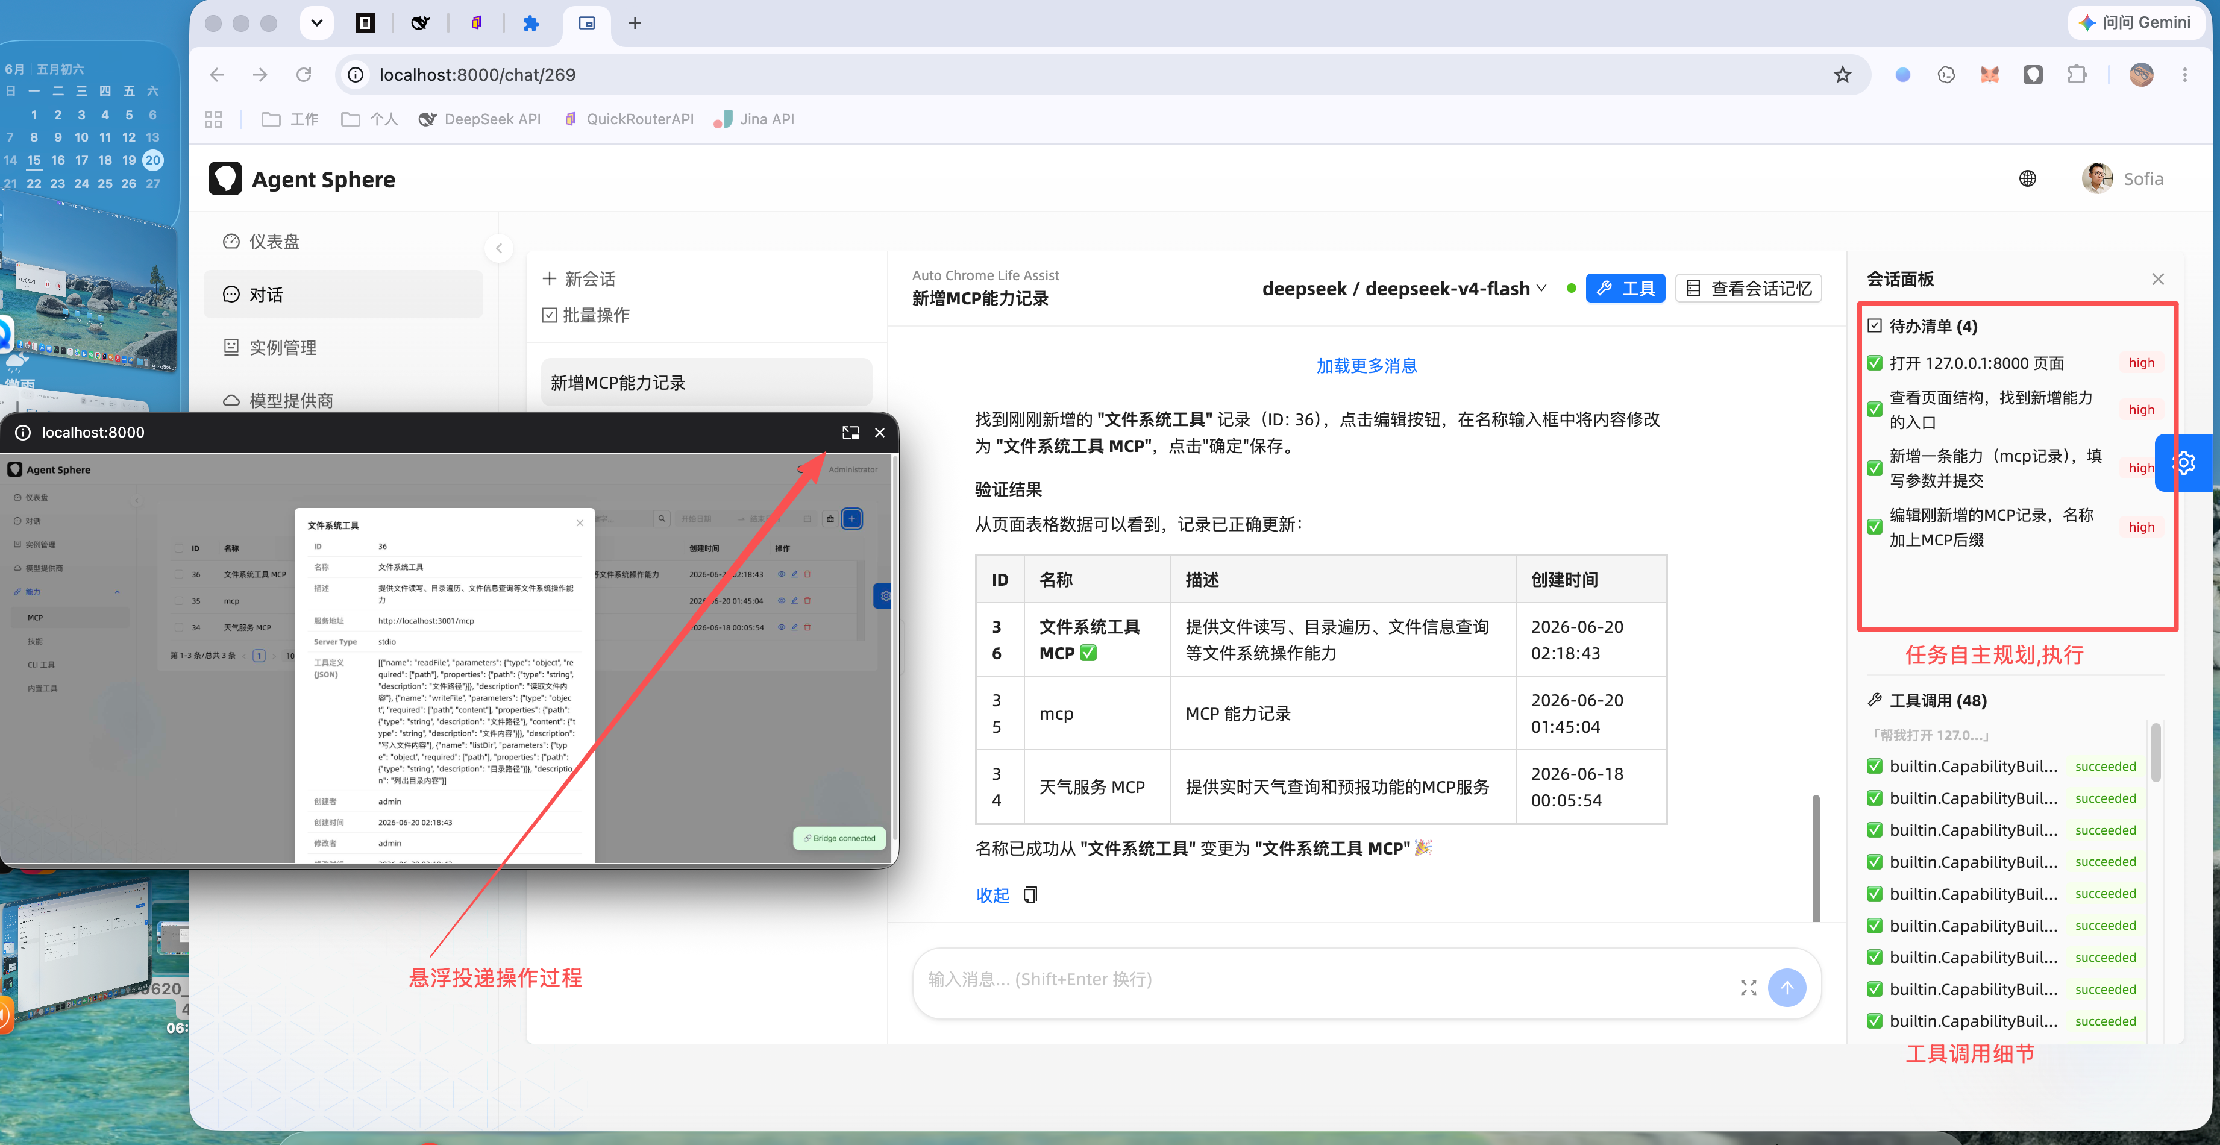The width and height of the screenshot is (2220, 1145).
Task: Tick select-all header checkbox in floating window
Action: tap(179, 548)
